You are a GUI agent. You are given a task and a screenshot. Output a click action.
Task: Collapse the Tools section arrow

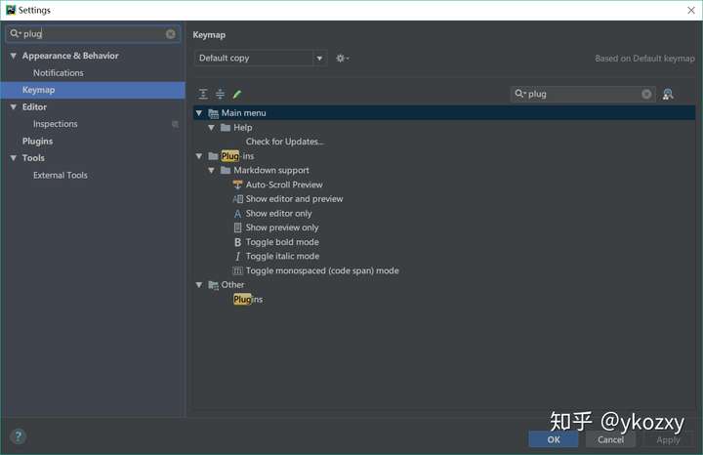coord(14,158)
